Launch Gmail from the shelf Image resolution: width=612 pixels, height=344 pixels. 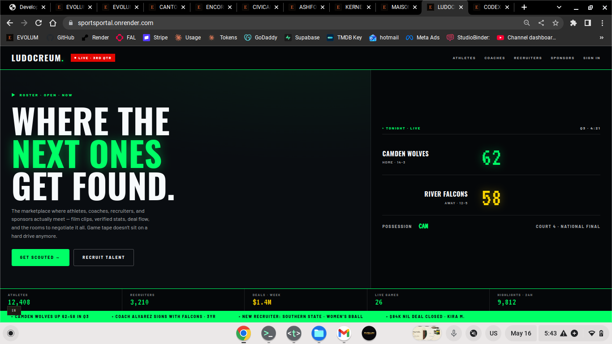pyautogui.click(x=344, y=333)
